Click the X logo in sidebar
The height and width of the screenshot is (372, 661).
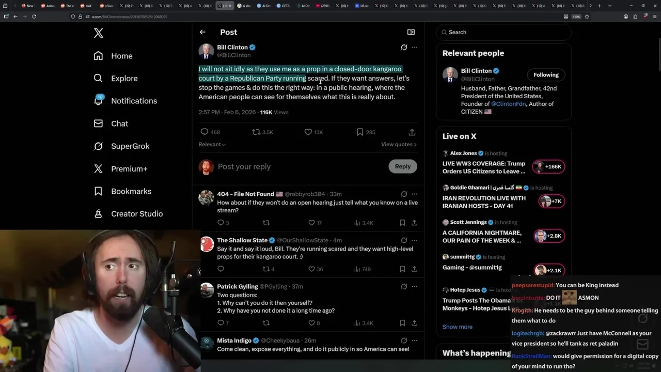tap(99, 34)
